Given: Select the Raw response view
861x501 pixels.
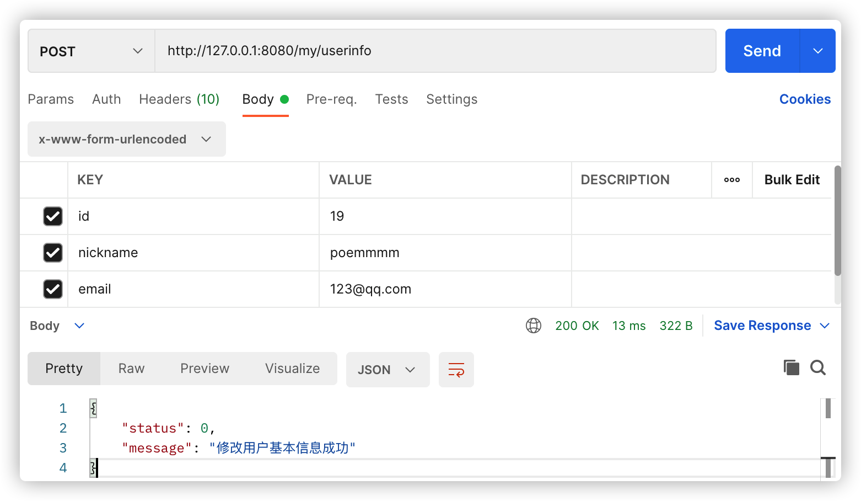Looking at the screenshot, I should click(x=132, y=369).
